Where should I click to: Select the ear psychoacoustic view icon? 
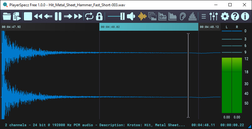point(183,16)
